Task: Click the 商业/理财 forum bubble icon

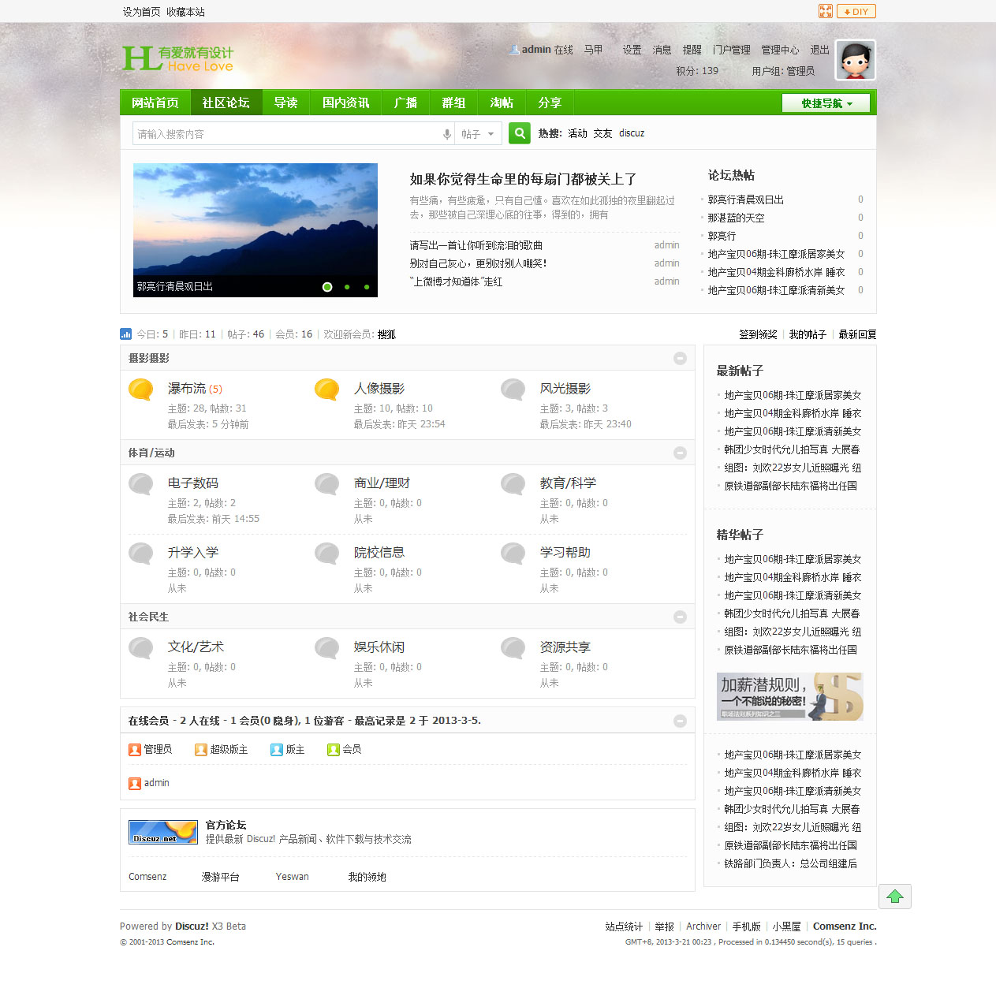Action: [x=327, y=484]
